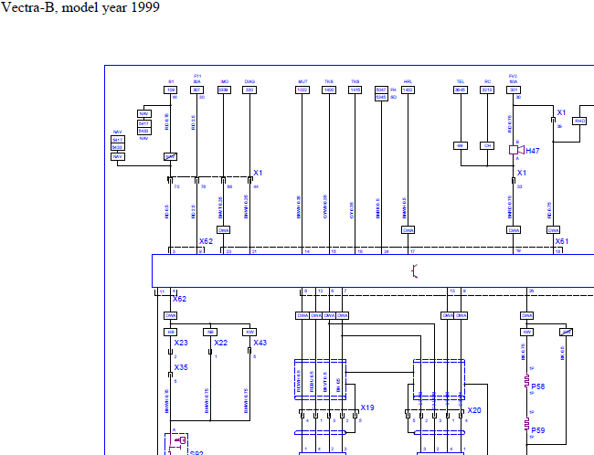594x455 pixels.
Task: Select the 330 reference box under DIAG
Action: point(249,90)
